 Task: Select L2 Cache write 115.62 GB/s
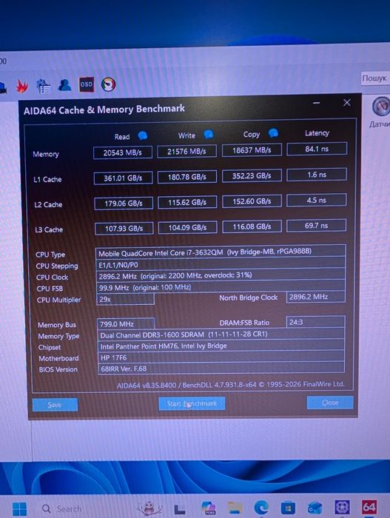[187, 202]
